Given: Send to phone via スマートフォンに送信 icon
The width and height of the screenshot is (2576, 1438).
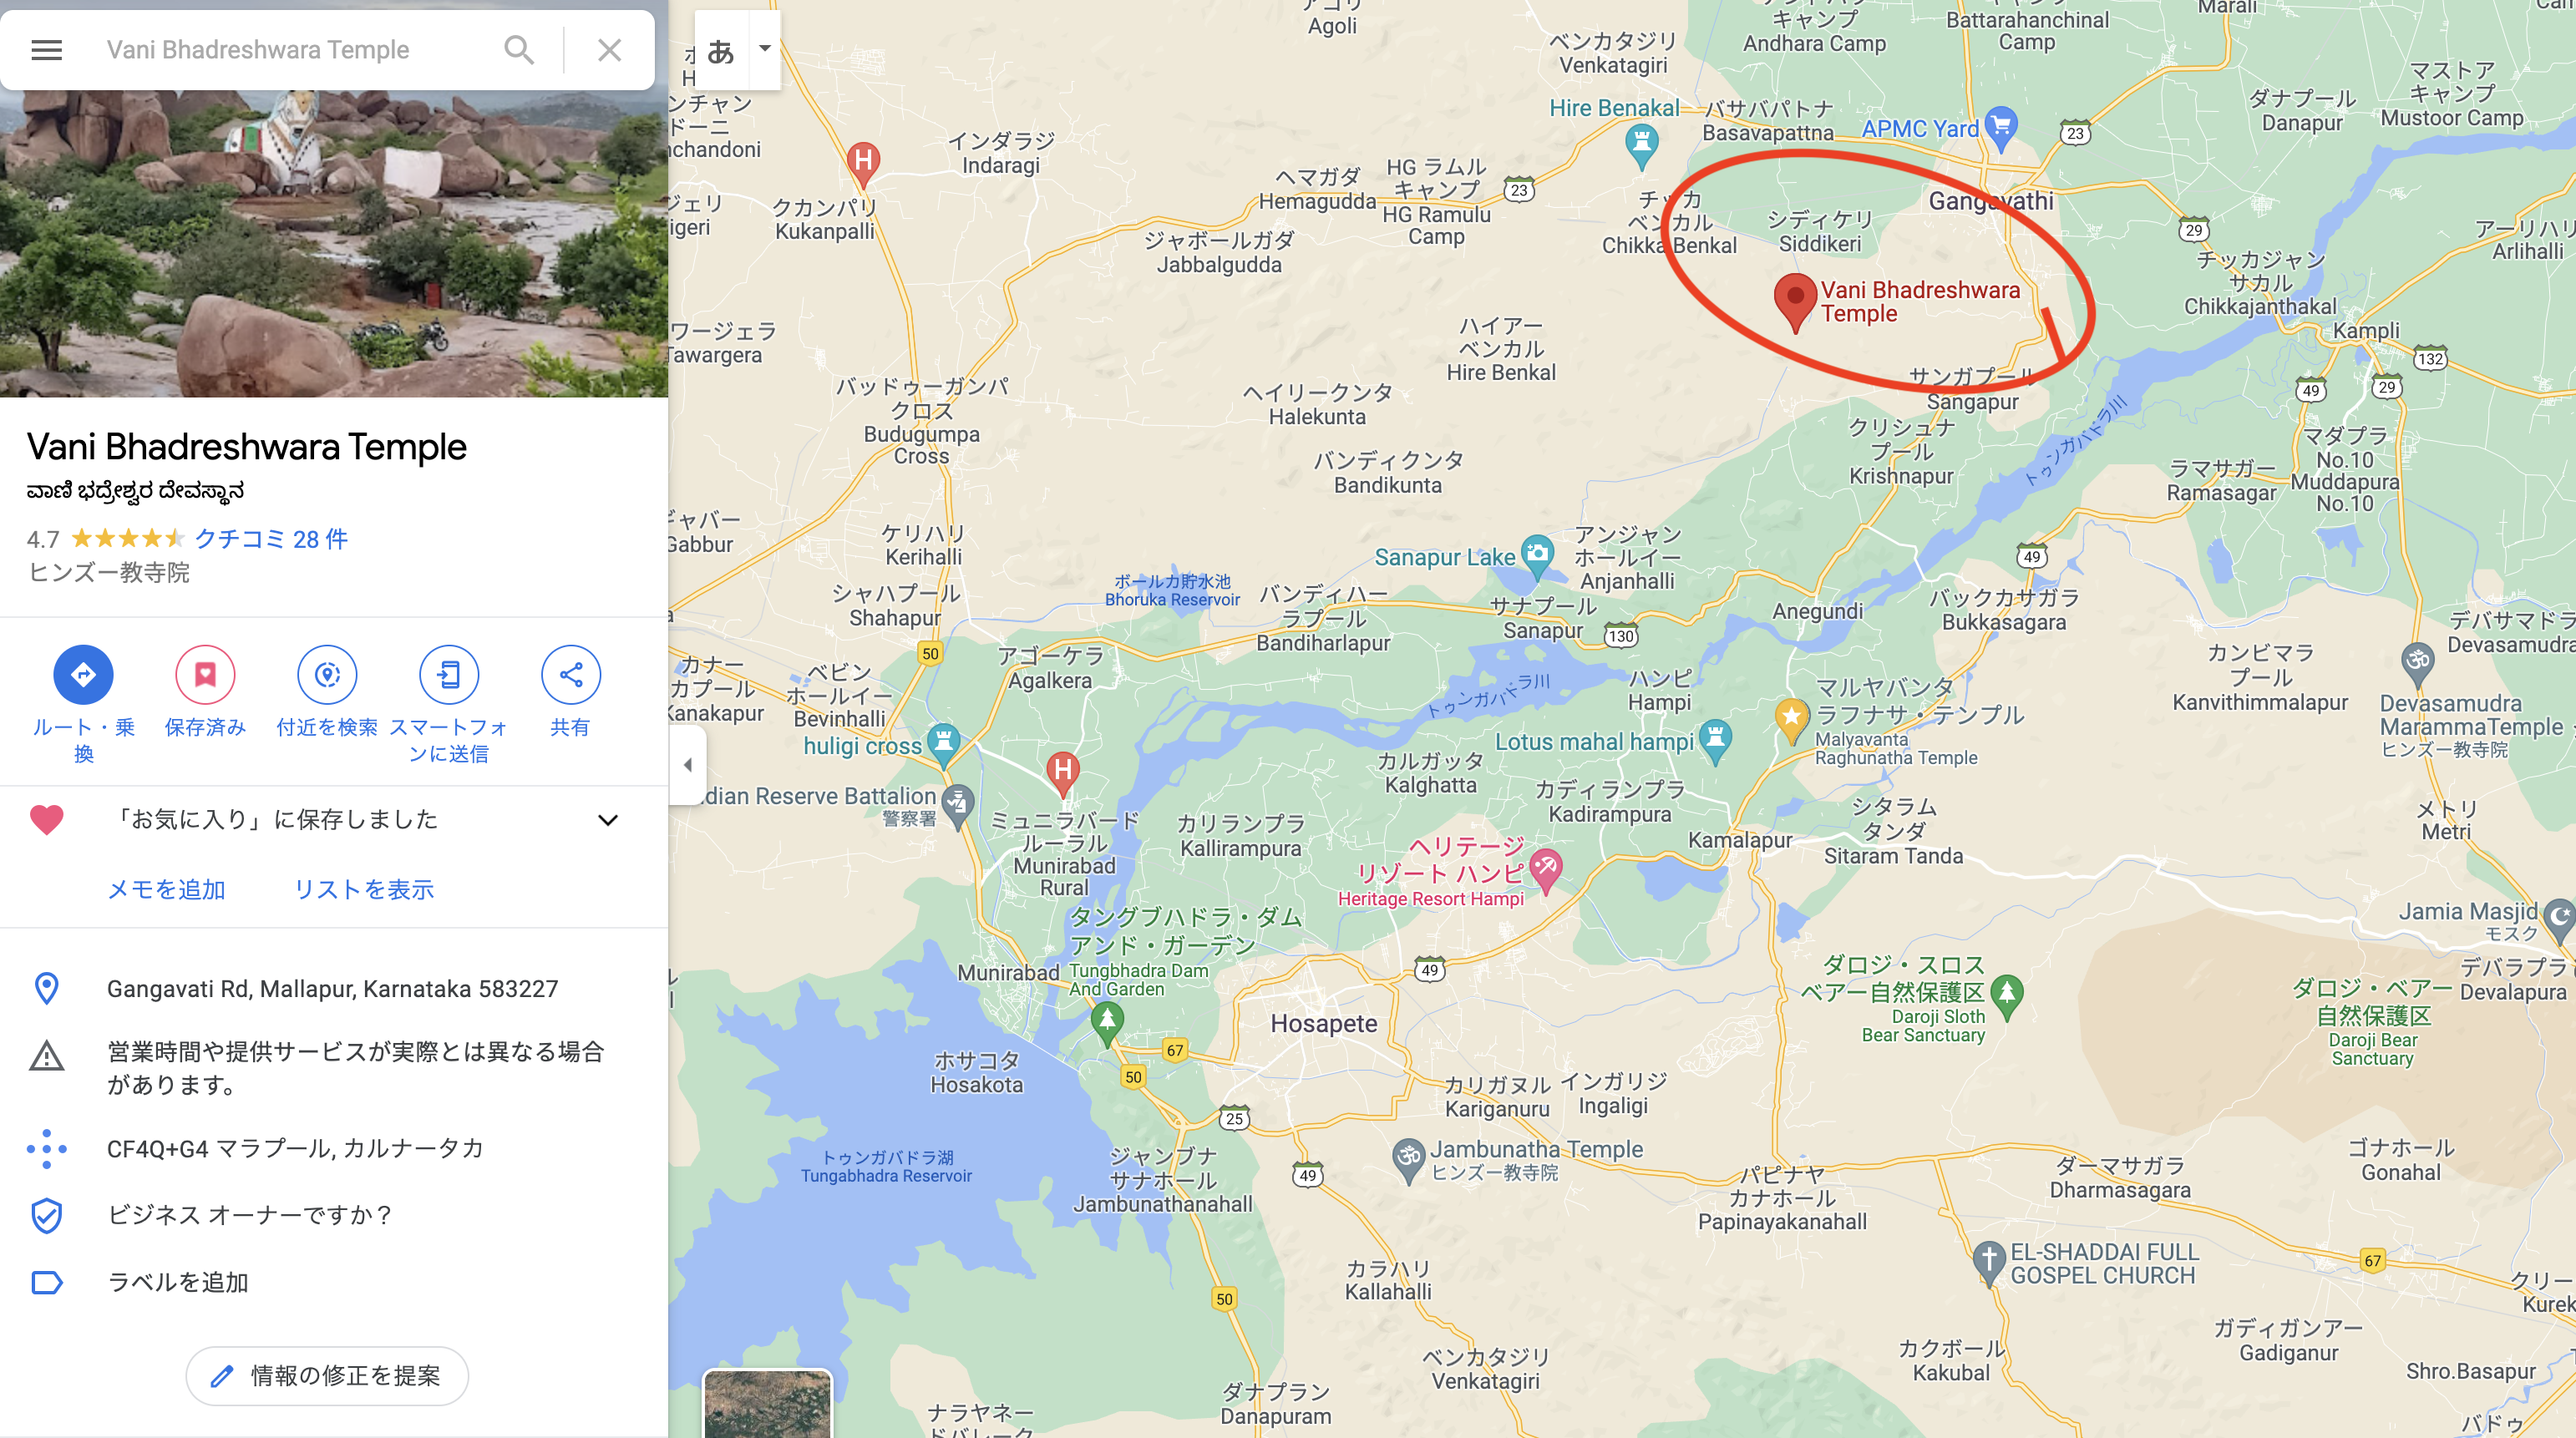Looking at the screenshot, I should pos(449,675).
